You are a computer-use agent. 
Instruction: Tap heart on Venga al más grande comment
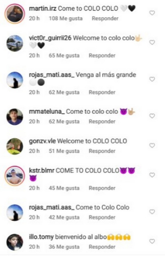[152, 79]
